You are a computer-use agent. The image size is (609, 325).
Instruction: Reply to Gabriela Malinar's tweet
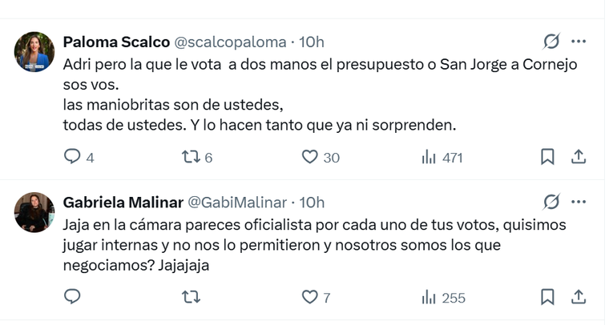point(72,298)
